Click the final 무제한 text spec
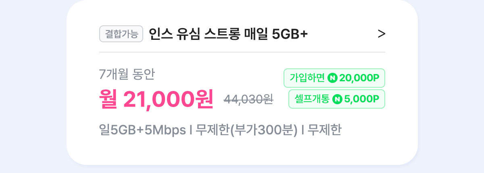484x173 pixels. click(324, 130)
